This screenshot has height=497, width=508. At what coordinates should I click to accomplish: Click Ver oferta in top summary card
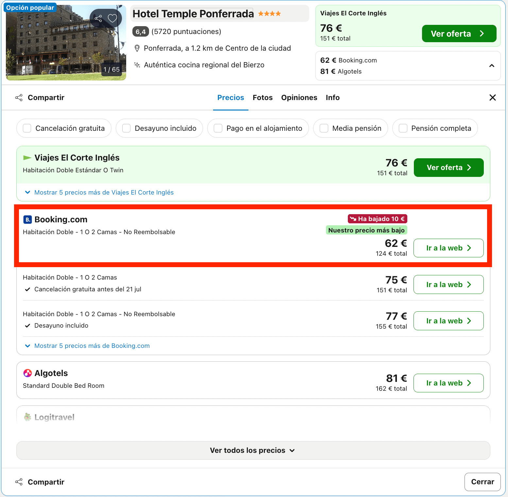[x=459, y=34]
